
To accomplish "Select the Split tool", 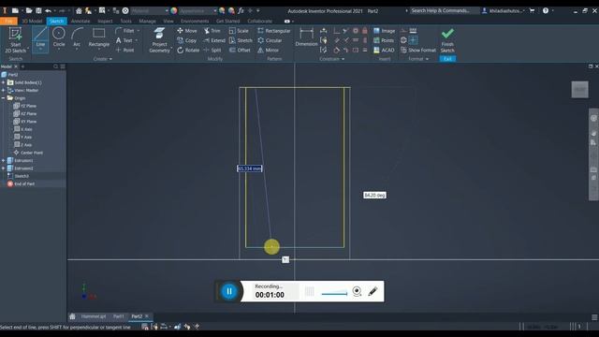I will (x=212, y=50).
